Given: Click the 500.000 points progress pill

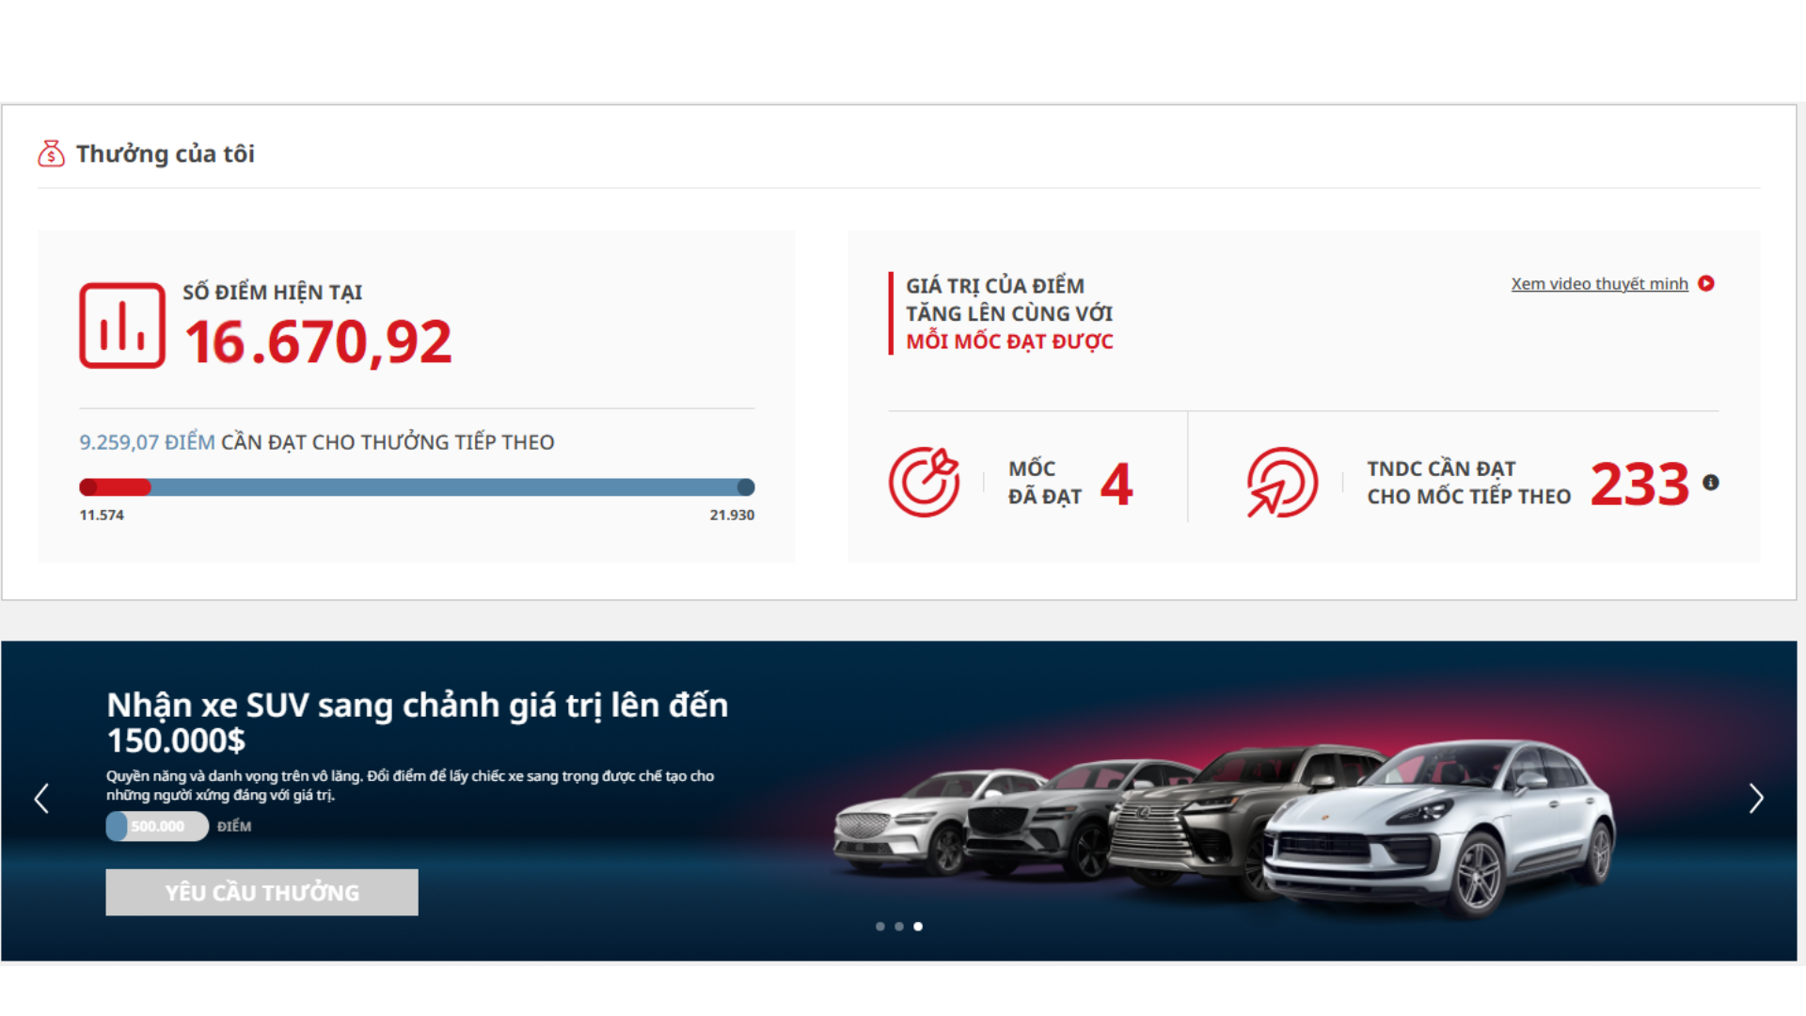Looking at the screenshot, I should click(x=157, y=826).
